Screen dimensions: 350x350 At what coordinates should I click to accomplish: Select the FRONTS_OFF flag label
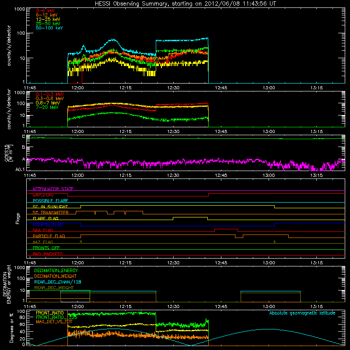tap(46, 248)
